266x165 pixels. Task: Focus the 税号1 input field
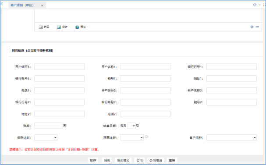tap(145, 78)
